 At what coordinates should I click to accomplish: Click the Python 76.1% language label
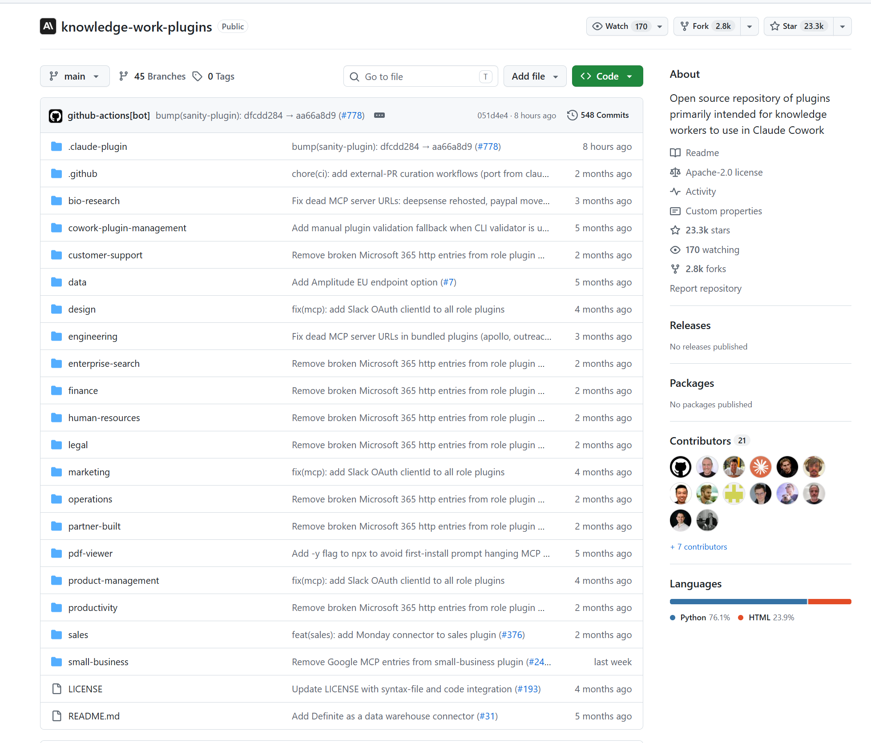pos(700,618)
